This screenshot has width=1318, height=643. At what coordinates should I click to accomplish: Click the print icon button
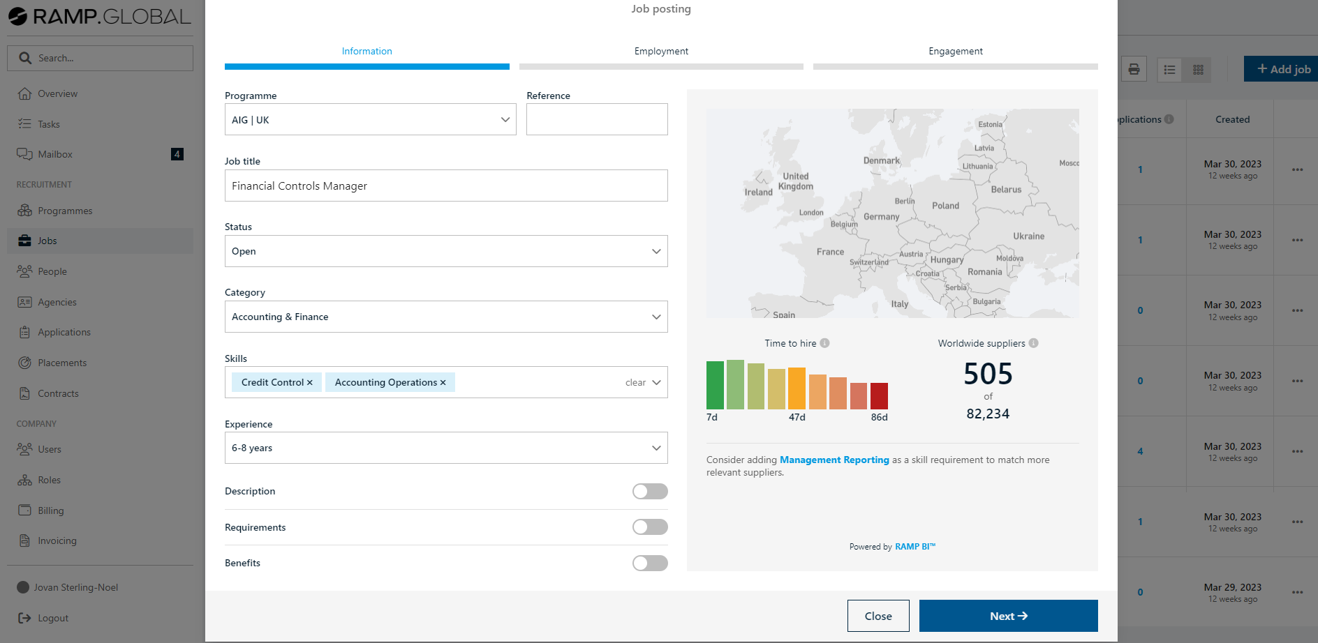click(x=1134, y=69)
